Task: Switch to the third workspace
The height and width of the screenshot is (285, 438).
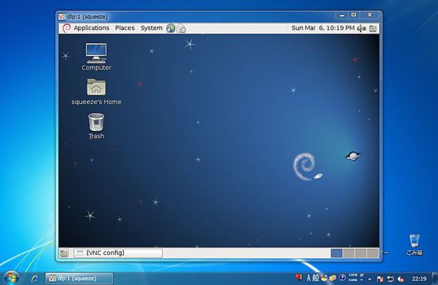Action: click(361, 253)
